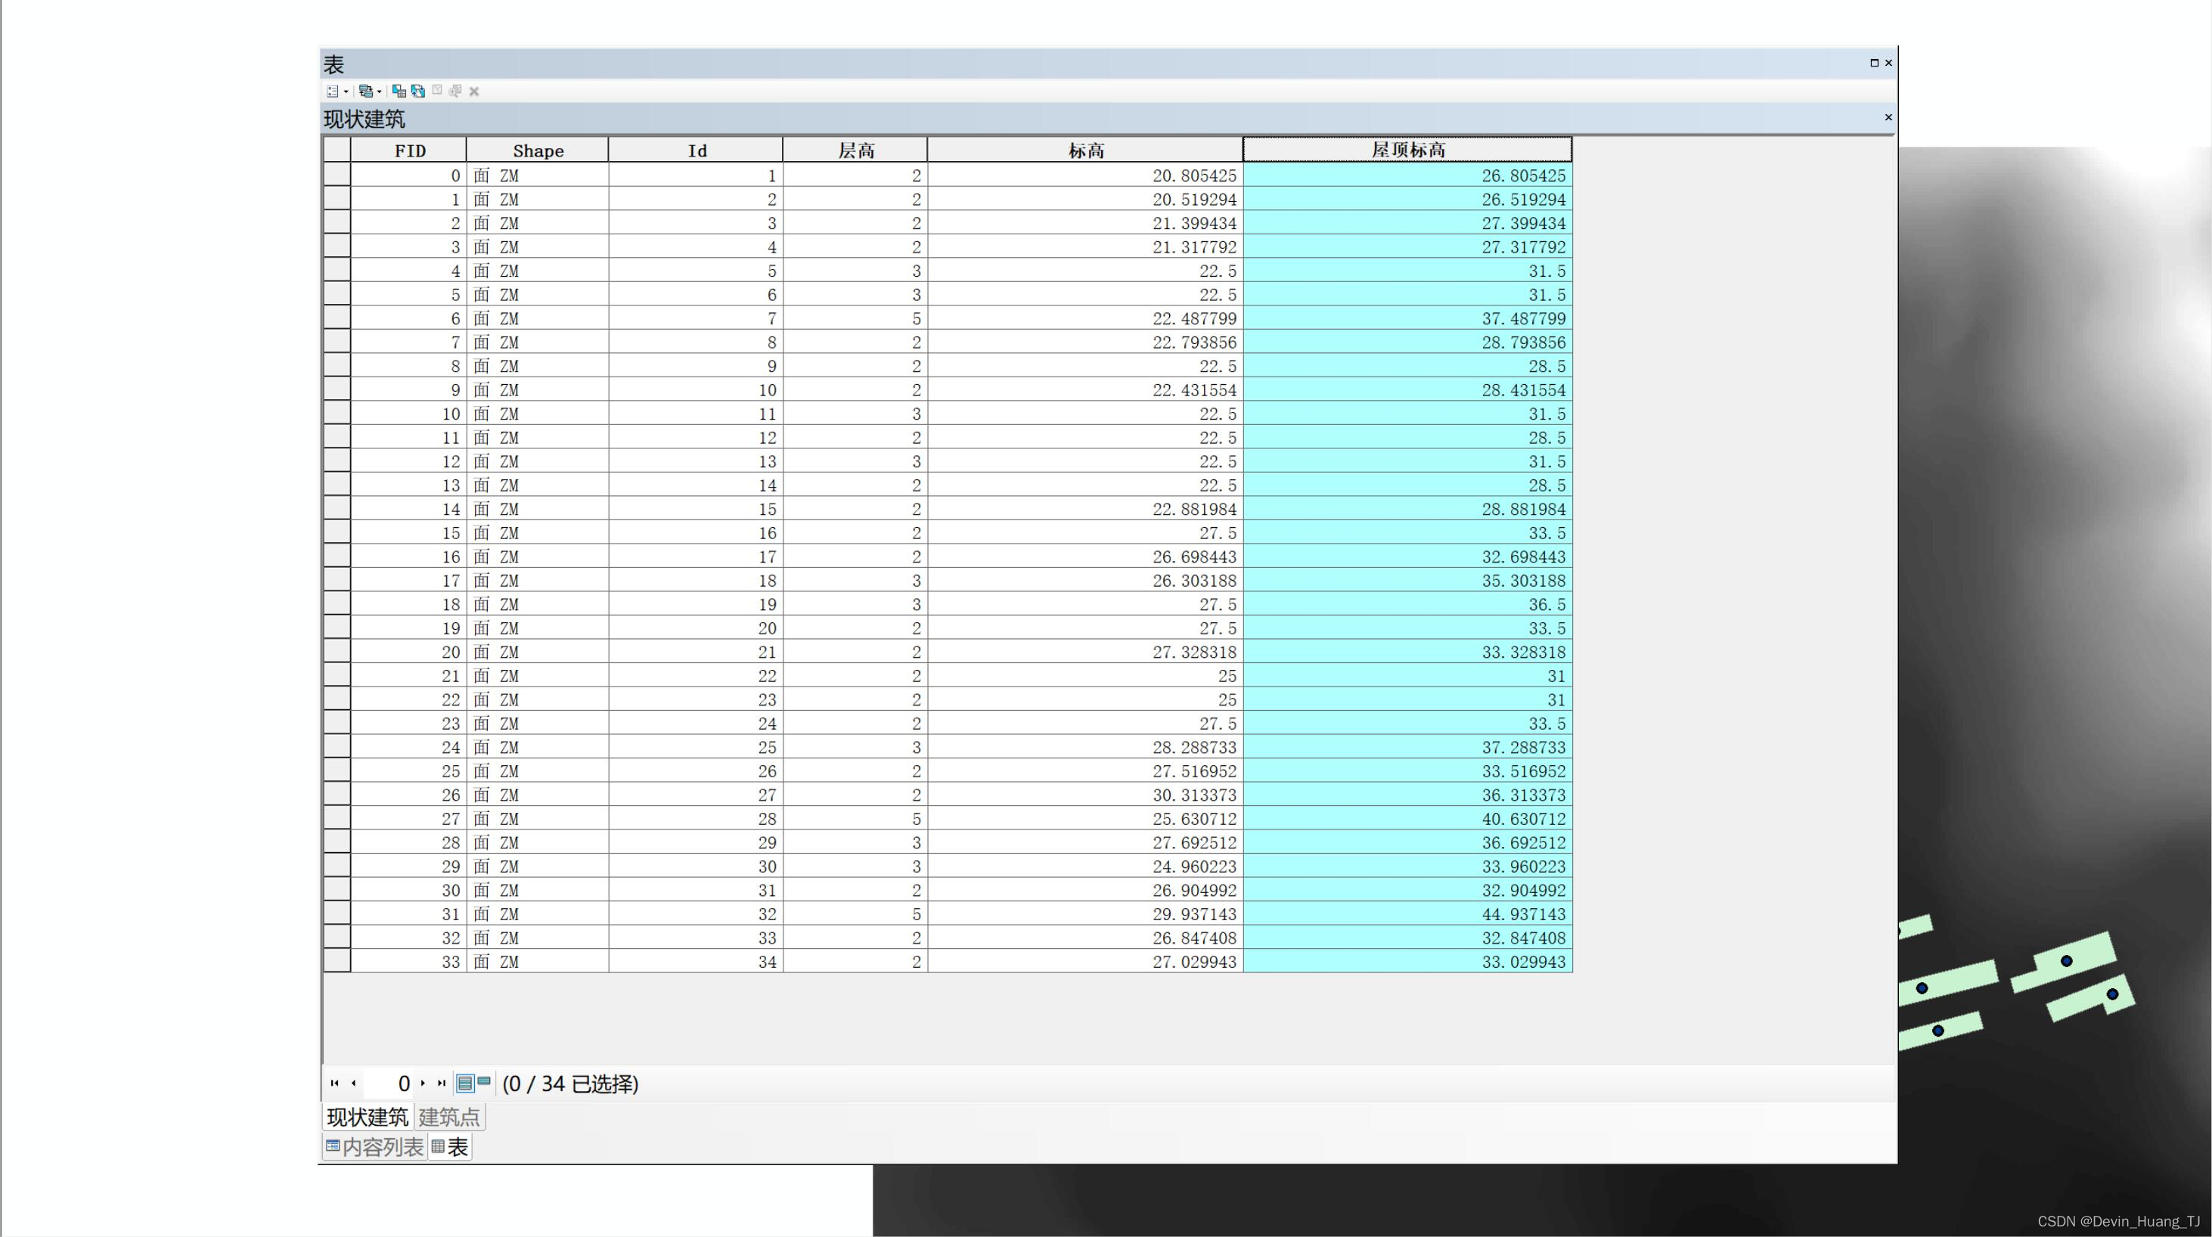Expand the Related Tables dropdown arrow
Image resolution: width=2212 pixels, height=1237 pixels.
pyautogui.click(x=380, y=91)
